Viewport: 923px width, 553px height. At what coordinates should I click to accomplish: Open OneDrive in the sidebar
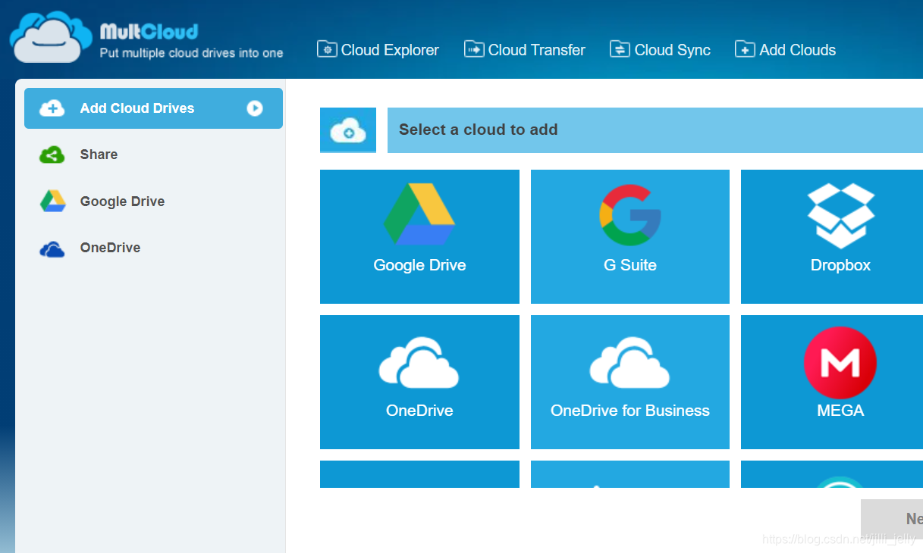(110, 248)
